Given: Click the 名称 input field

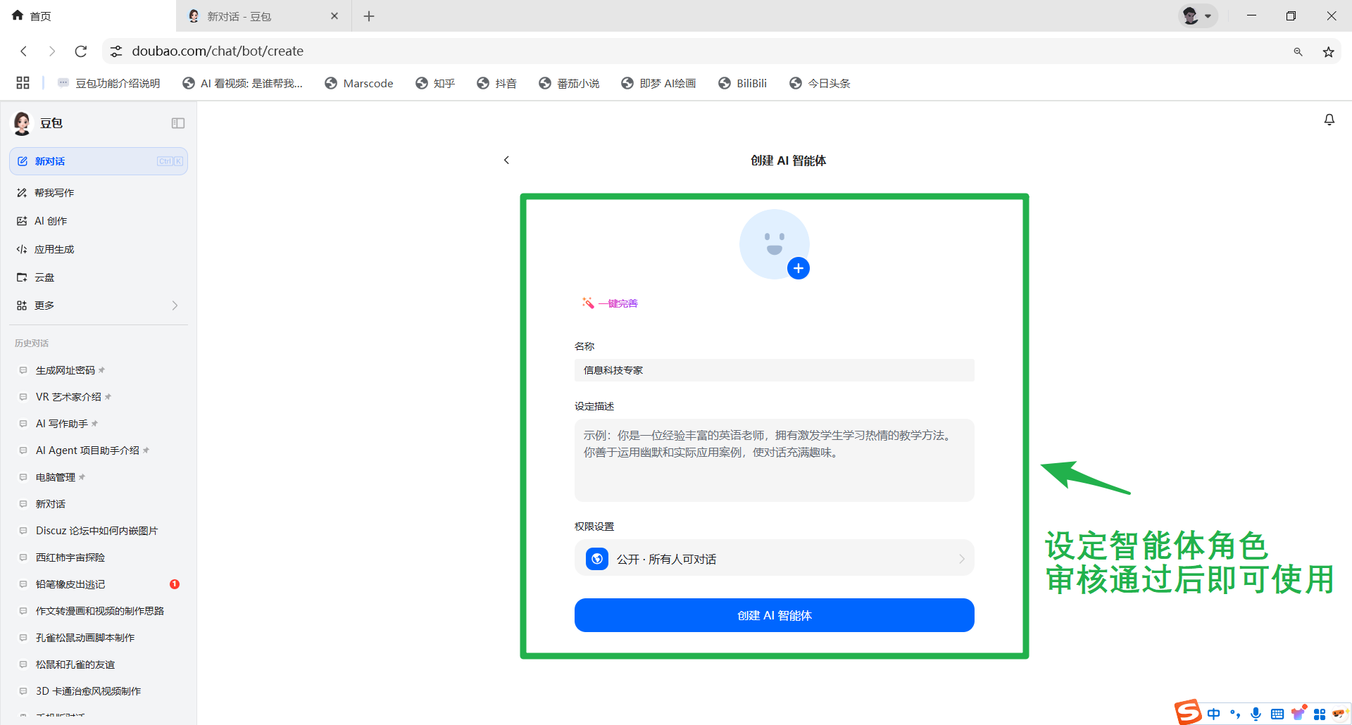Looking at the screenshot, I should click(774, 370).
